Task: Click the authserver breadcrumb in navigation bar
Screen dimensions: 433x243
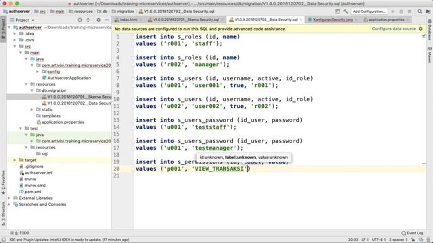Action: pos(16,11)
